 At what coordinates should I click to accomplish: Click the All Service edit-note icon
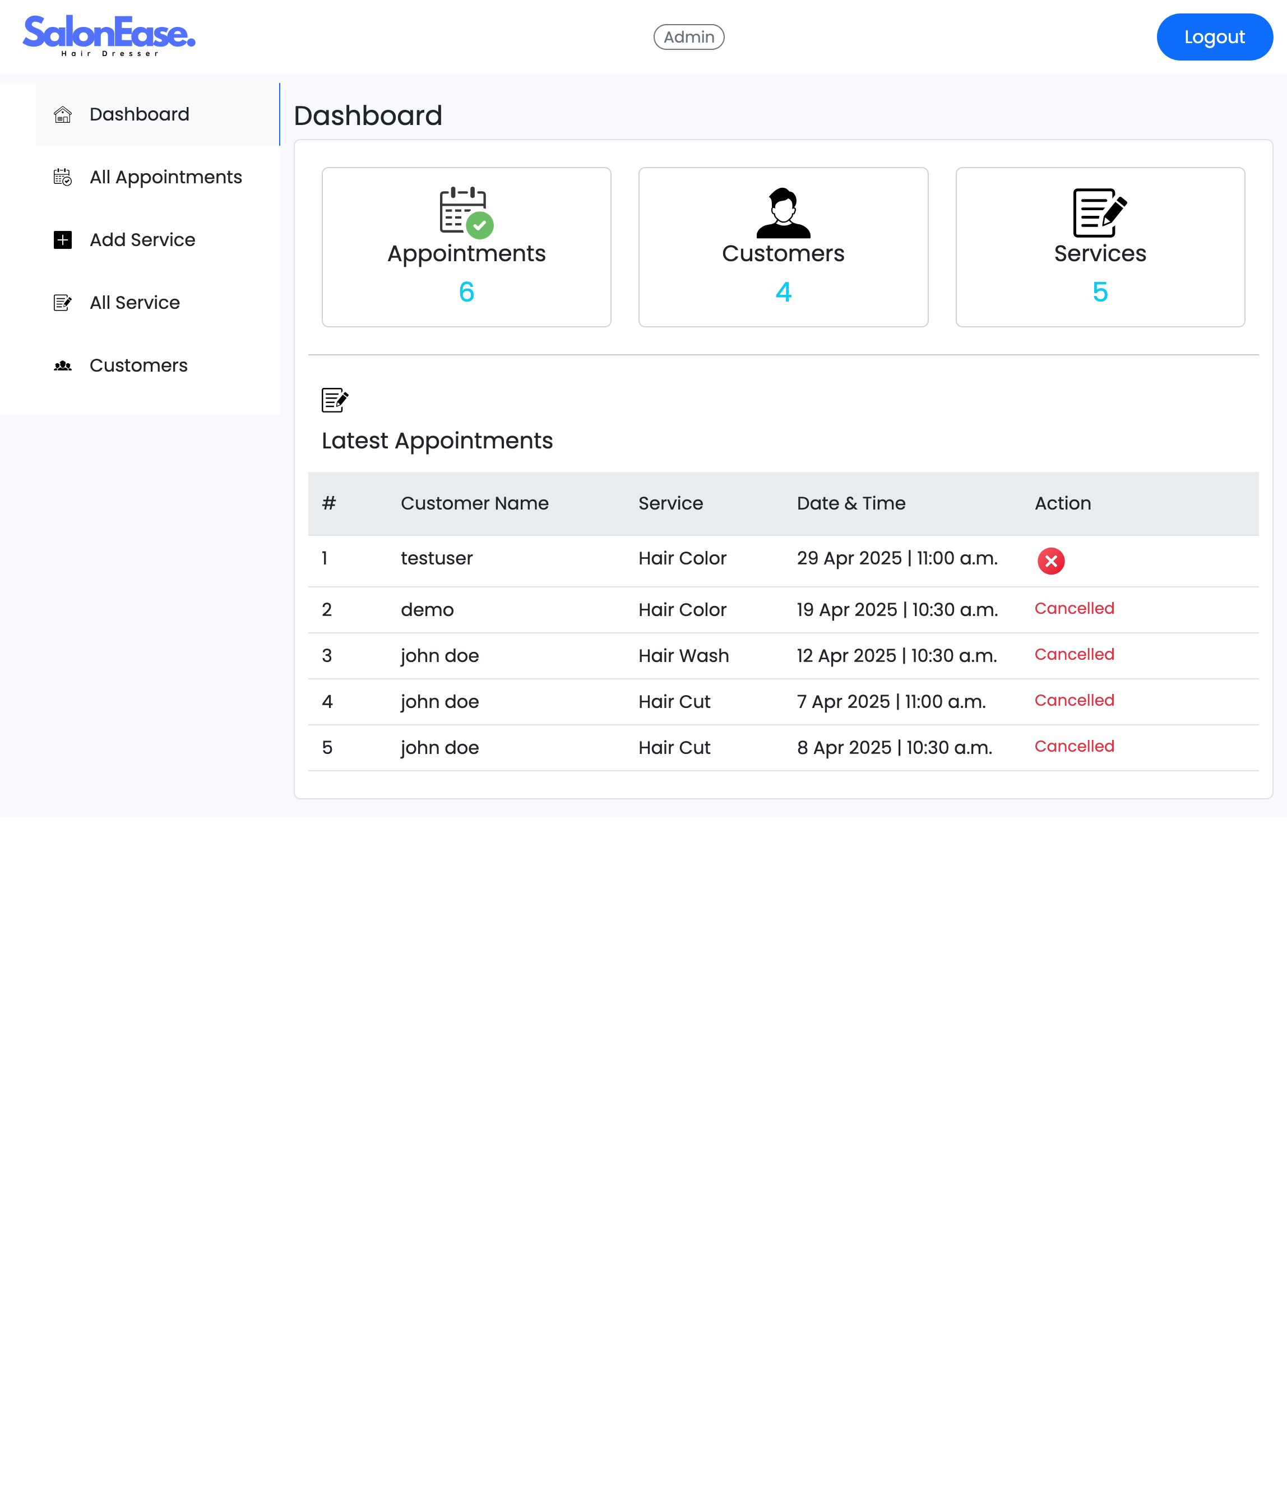point(63,303)
